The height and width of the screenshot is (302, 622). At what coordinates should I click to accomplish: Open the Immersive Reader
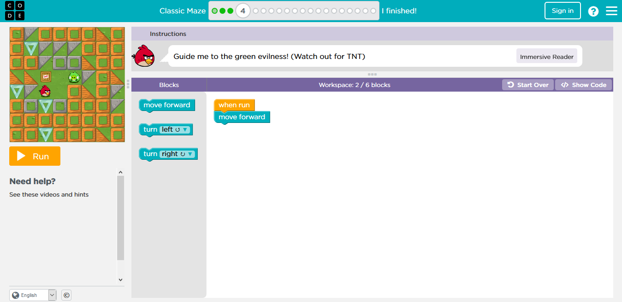547,57
